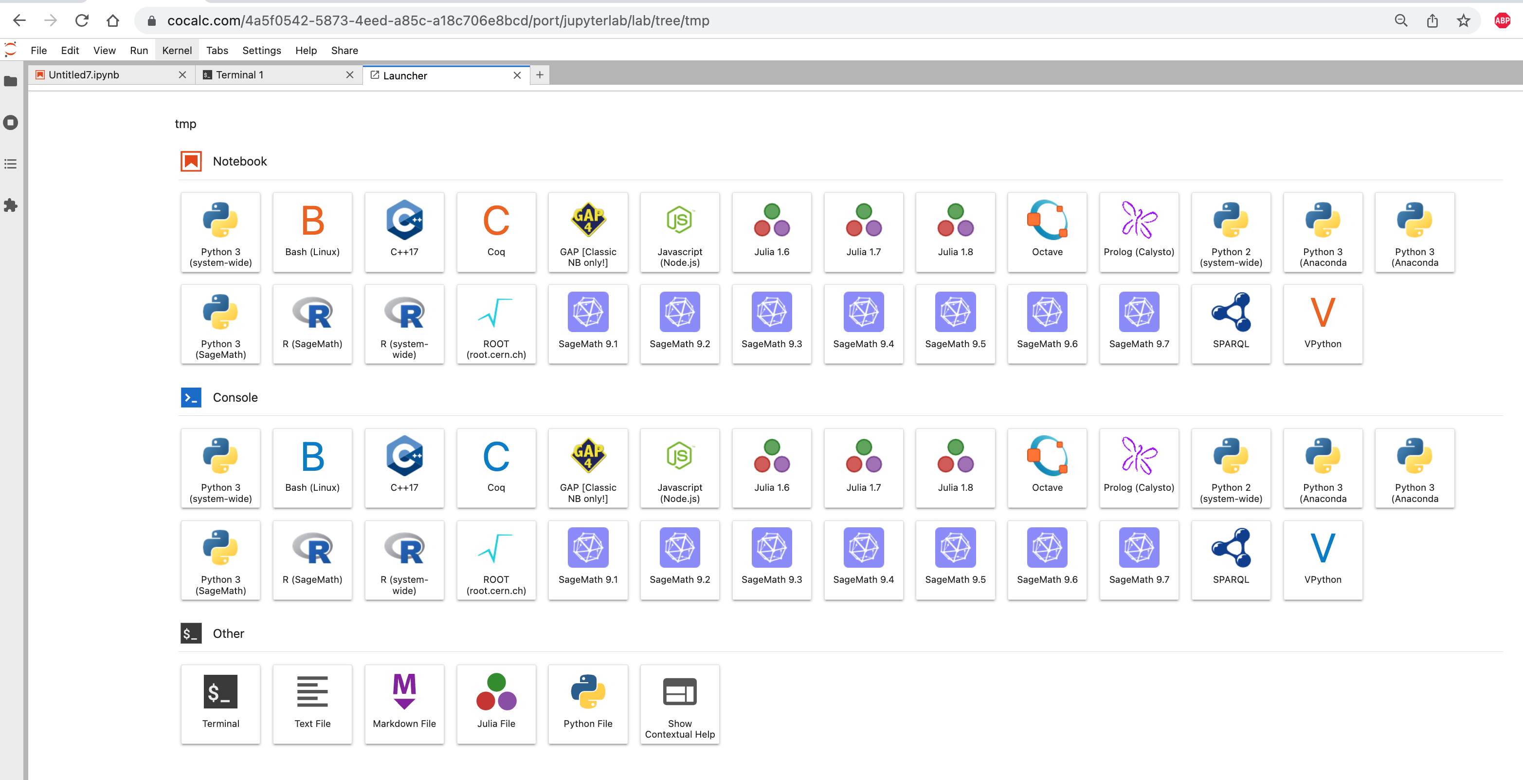Viewport: 1523px width, 780px height.
Task: Open the Edit menu
Action: 70,50
